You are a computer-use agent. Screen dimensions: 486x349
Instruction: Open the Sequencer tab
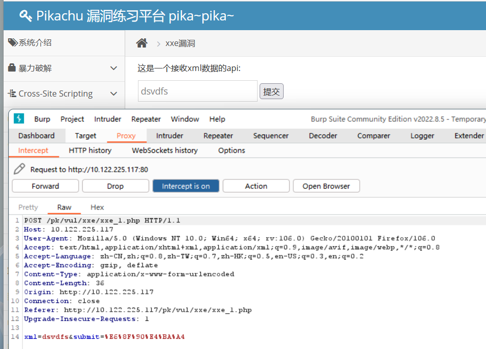[x=270, y=136]
